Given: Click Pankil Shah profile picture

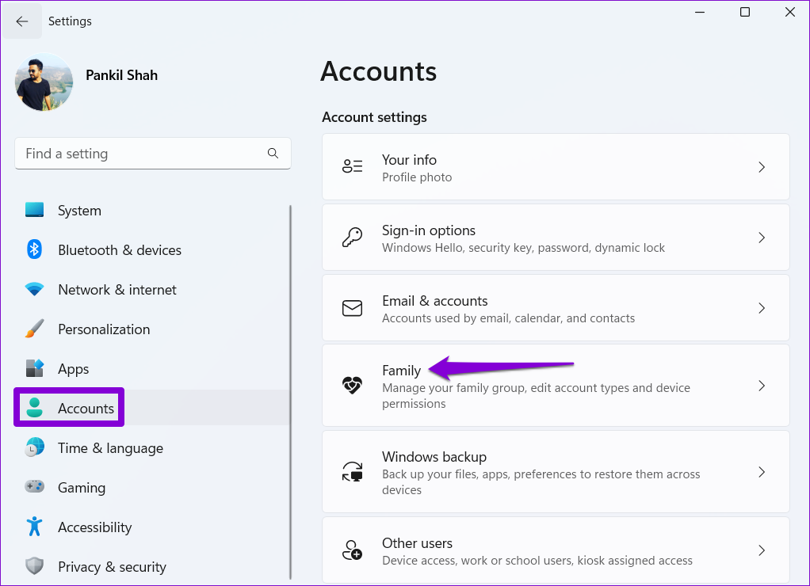Looking at the screenshot, I should point(44,82).
